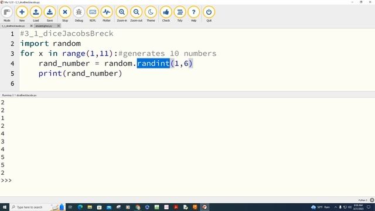Click the Load file icon
Screen dimensions: 375x211
(x=36, y=14)
